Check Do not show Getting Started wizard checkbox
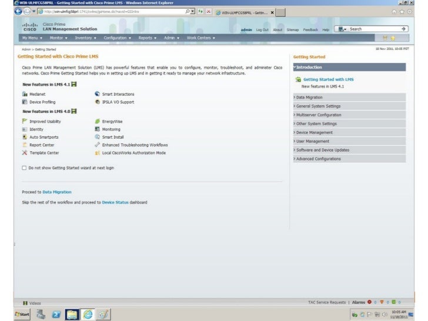 tap(24, 168)
